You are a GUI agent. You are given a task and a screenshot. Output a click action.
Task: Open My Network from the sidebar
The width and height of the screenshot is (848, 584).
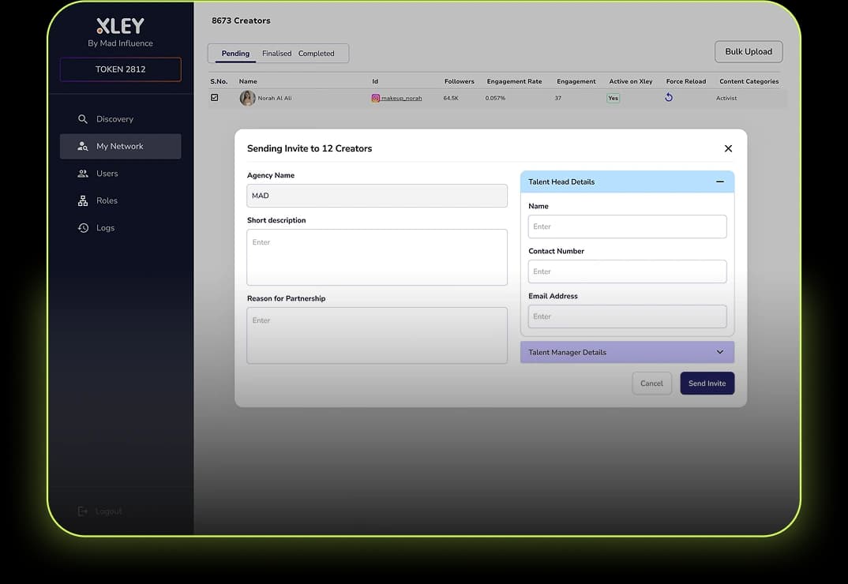pyautogui.click(x=121, y=146)
